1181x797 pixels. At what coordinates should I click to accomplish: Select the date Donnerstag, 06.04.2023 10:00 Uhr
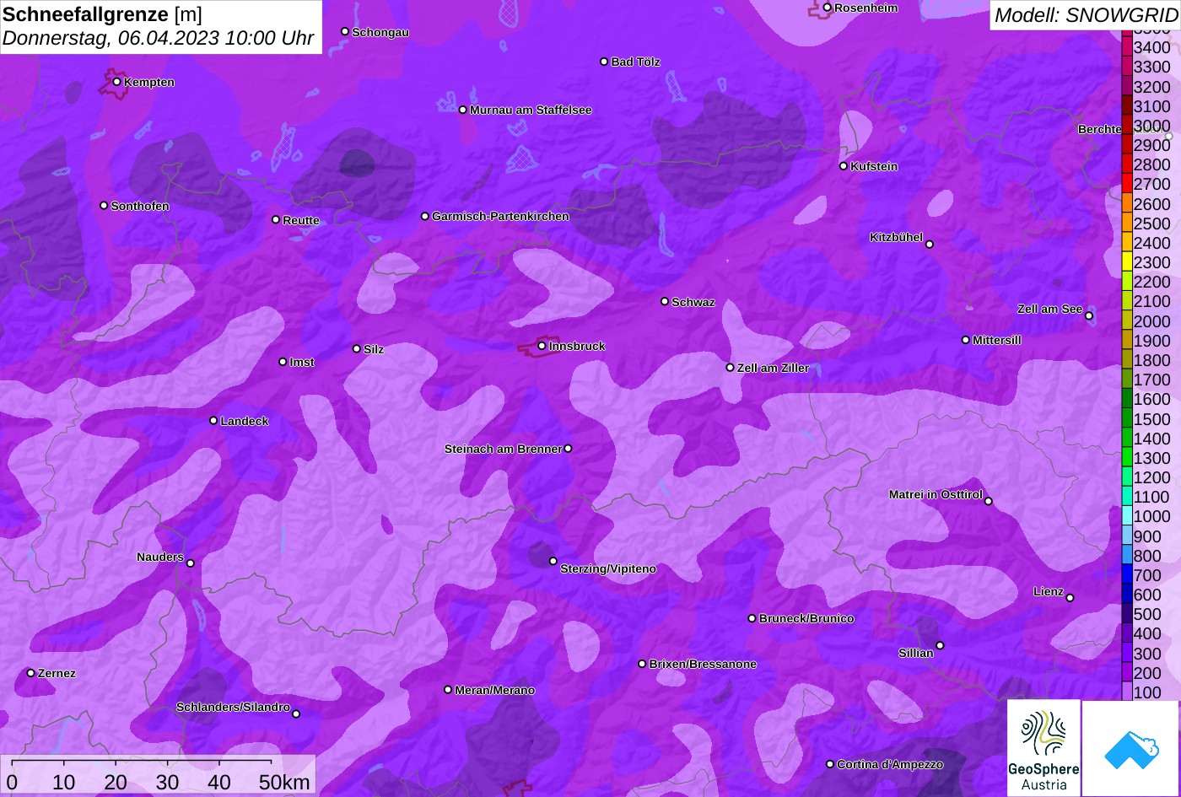click(159, 38)
